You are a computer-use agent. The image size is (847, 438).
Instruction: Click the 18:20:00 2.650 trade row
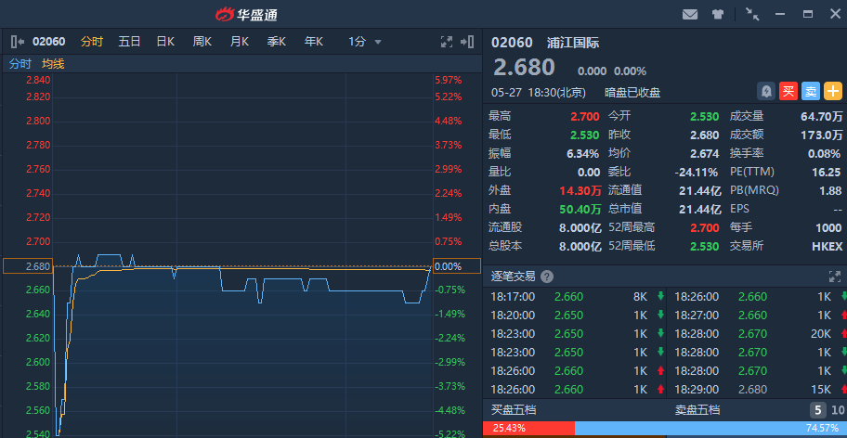tap(575, 315)
